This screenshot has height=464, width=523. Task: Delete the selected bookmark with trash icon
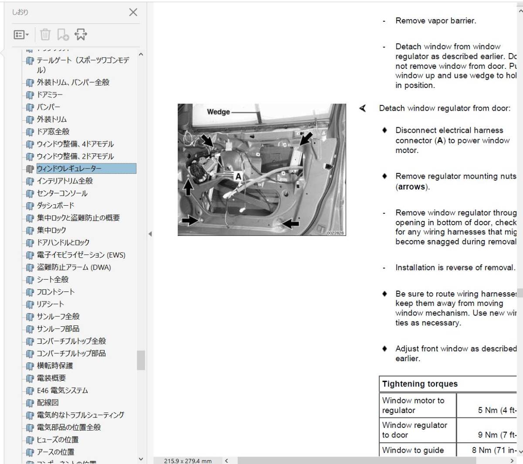coord(45,34)
